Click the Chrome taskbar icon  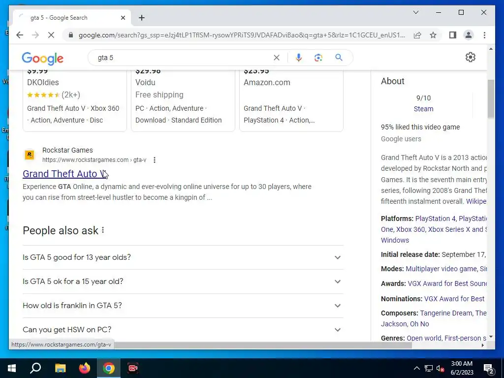109,368
